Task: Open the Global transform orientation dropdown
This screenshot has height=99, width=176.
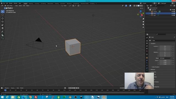Action: coord(65,6)
